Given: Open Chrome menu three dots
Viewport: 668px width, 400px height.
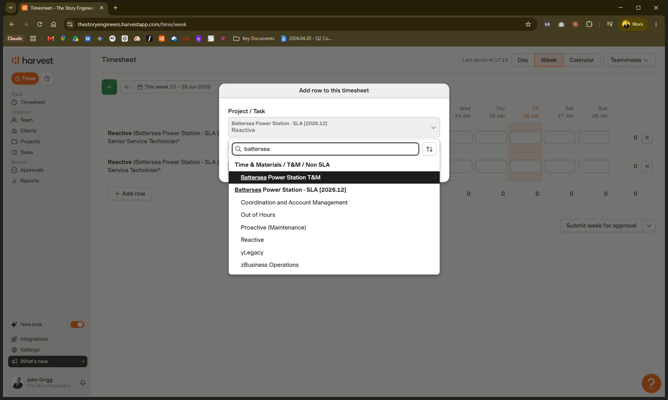Looking at the screenshot, I should [x=656, y=24].
